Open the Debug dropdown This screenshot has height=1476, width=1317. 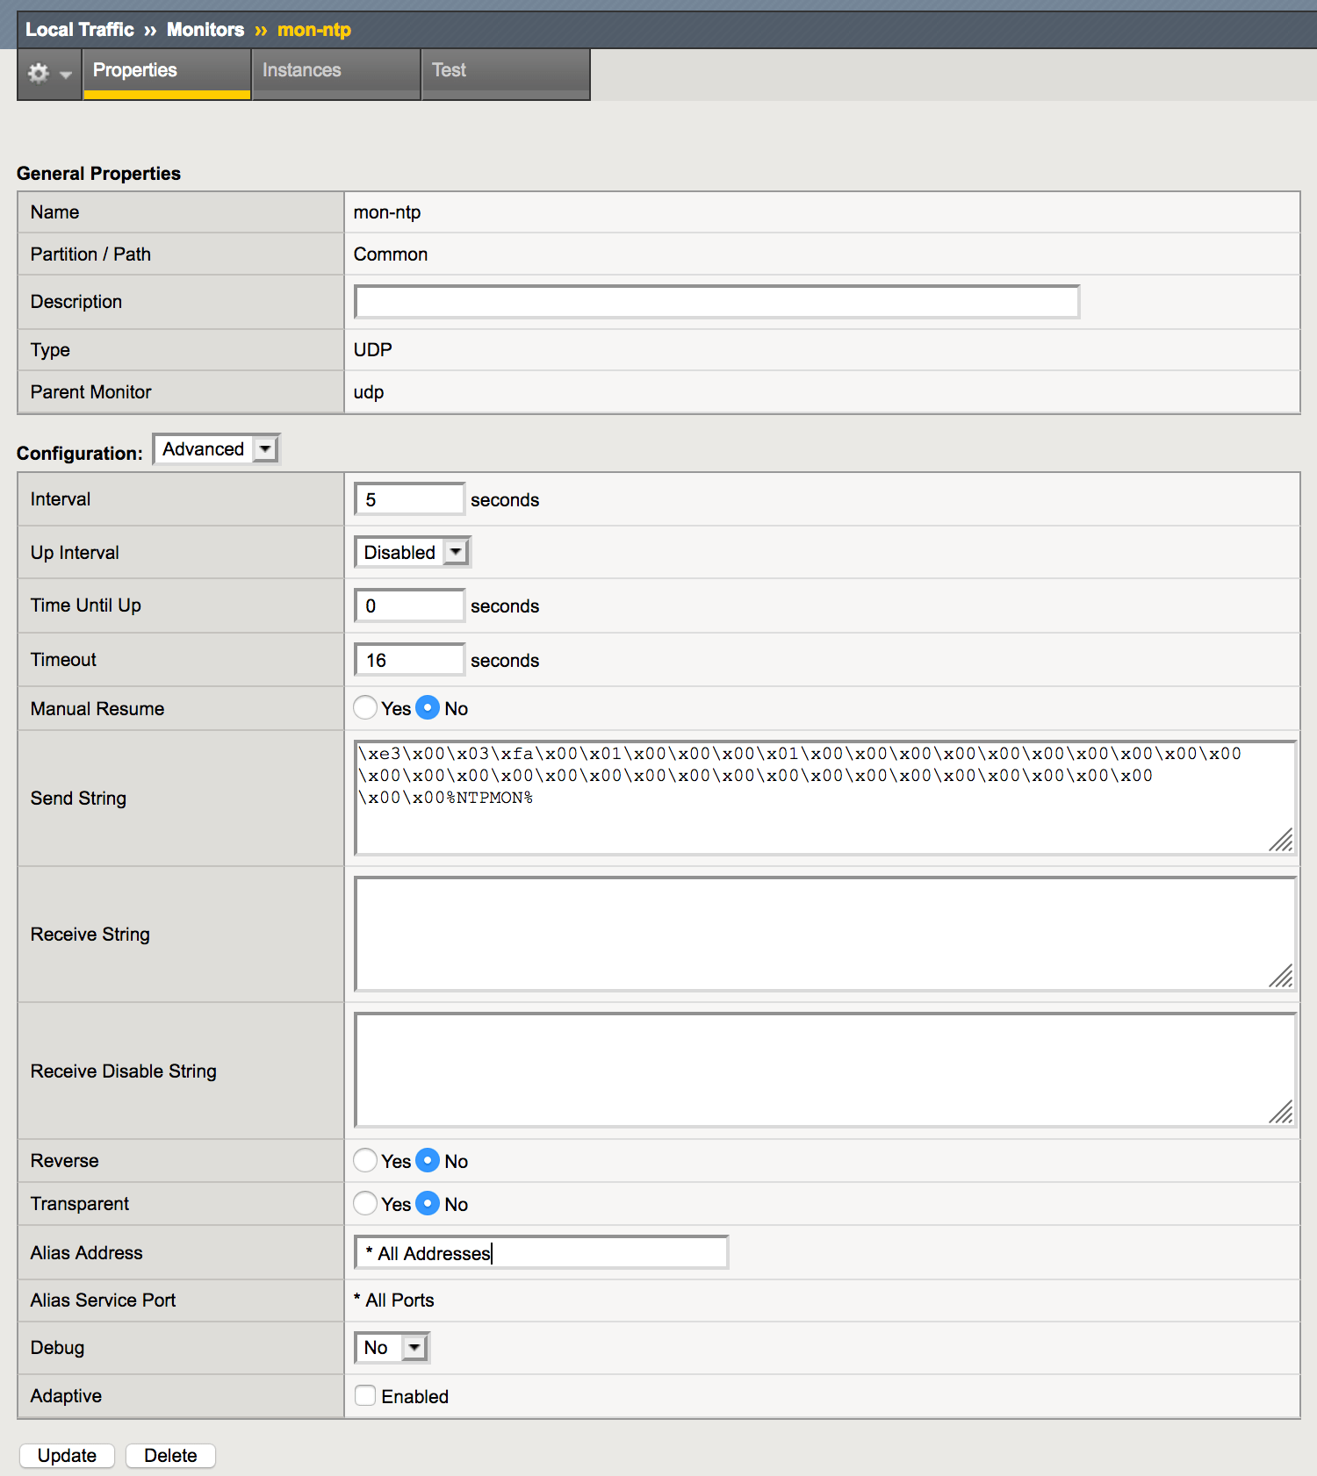(x=392, y=1348)
